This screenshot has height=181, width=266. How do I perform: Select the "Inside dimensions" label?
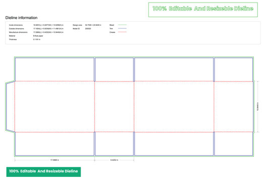coord(16,25)
